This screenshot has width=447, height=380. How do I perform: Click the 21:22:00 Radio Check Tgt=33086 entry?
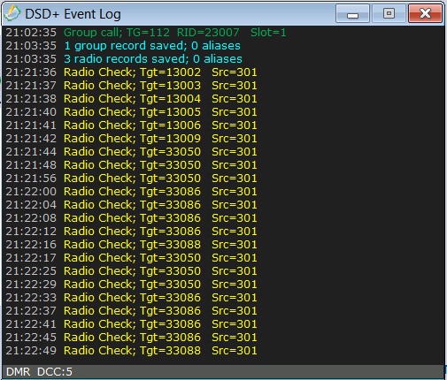131,192
